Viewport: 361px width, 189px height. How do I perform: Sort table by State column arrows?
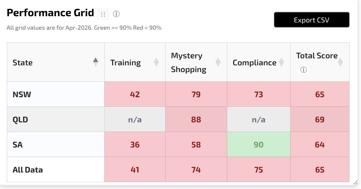click(96, 62)
